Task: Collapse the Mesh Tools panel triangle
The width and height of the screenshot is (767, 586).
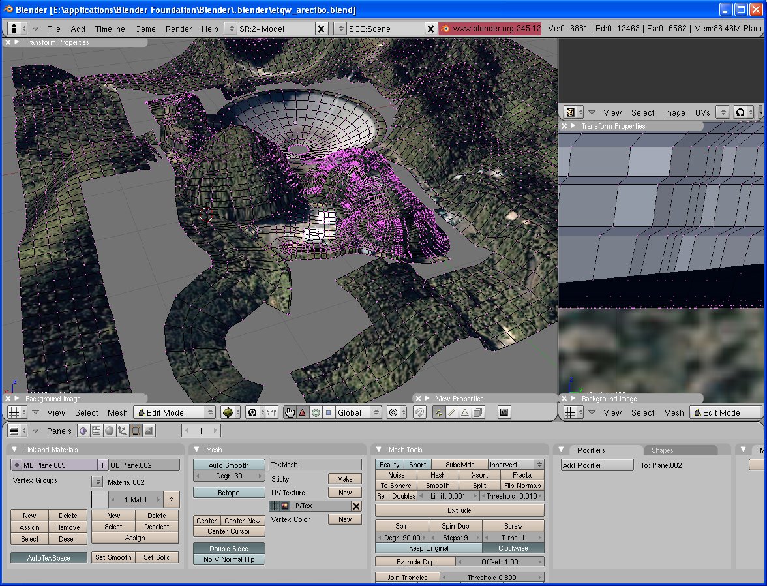Action: (x=380, y=449)
